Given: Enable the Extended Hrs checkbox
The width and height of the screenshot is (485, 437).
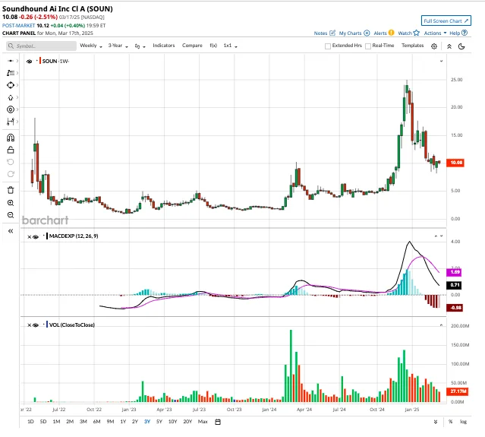Looking at the screenshot, I should click(328, 46).
